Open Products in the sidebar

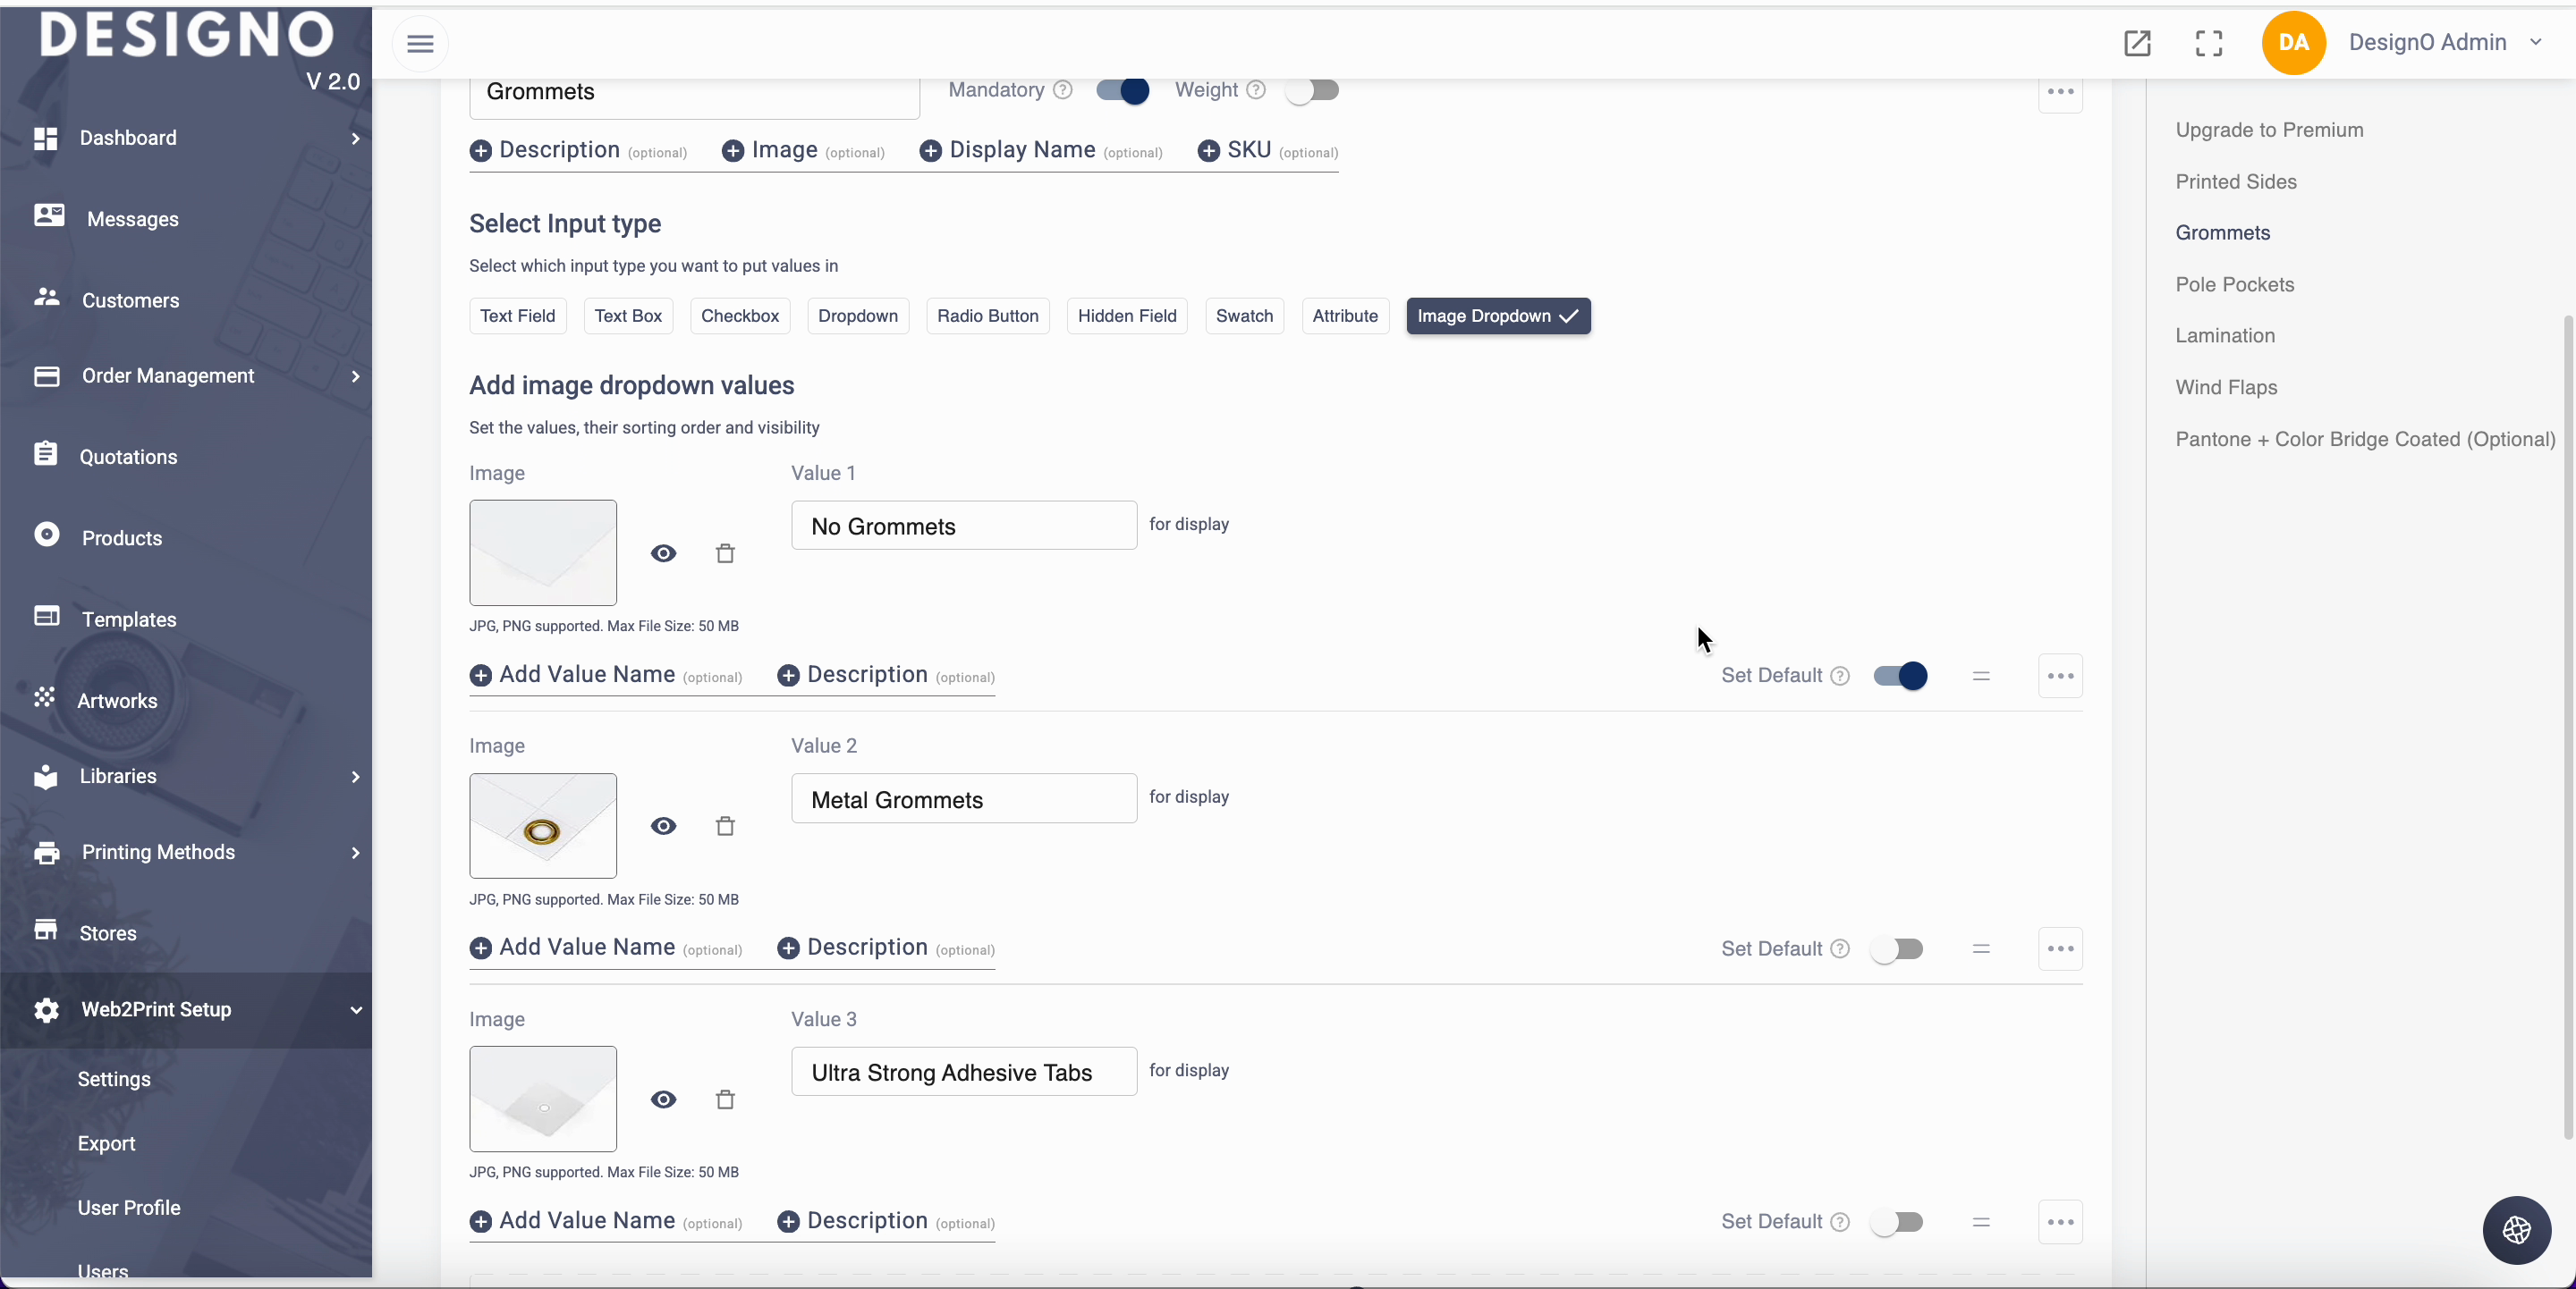pyautogui.click(x=121, y=539)
